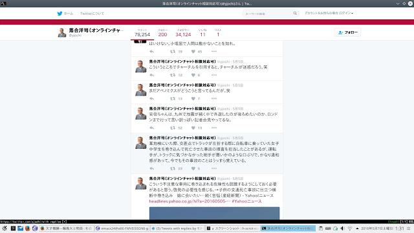This screenshot has width=414, height=233.
Task: Select the フォロワー 34,124 tab
Action: pyautogui.click(x=183, y=33)
